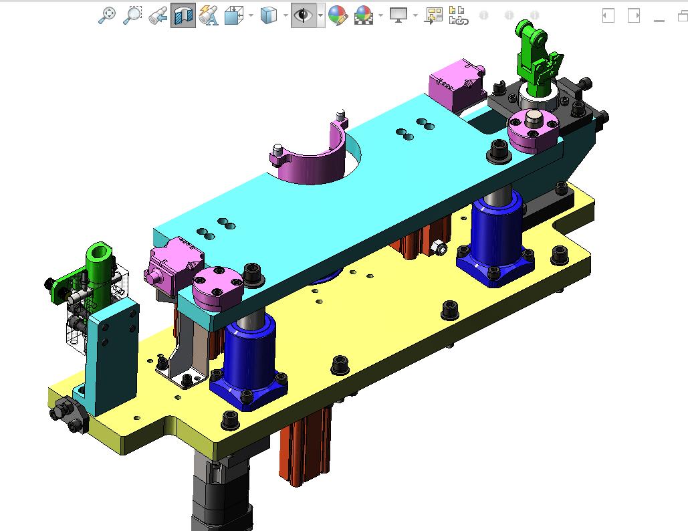Open the View Settings dropdown arrow
Image resolution: width=688 pixels, height=531 pixels.
[415, 16]
